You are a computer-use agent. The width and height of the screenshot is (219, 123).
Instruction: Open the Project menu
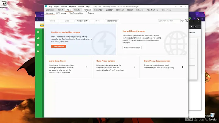pos(57,7)
